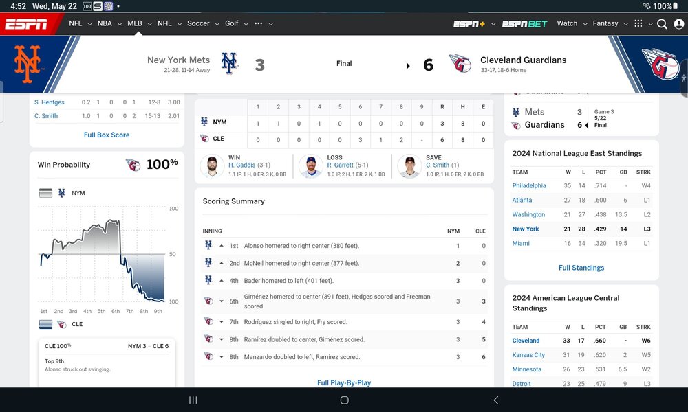Open the user profile icon
Image resolution: width=688 pixels, height=412 pixels.
pos(679,24)
